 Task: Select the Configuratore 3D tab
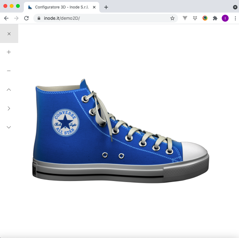pos(62,7)
